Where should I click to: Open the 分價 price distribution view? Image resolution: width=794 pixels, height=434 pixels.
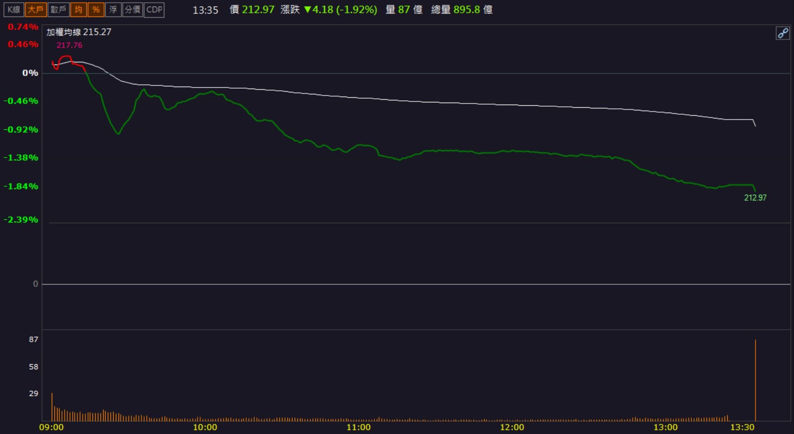(x=132, y=10)
